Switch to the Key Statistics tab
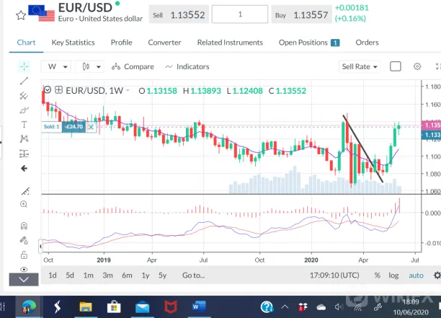Screen dimensions: 441x318 tap(73, 43)
